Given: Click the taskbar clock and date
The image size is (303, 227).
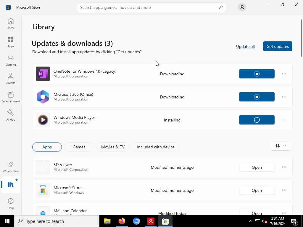Looking at the screenshot, I should click(278, 221).
